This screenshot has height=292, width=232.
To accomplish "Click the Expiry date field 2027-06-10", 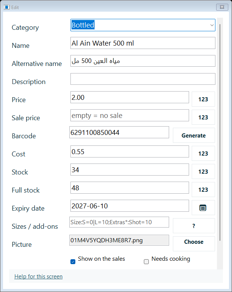I will (x=130, y=206).
